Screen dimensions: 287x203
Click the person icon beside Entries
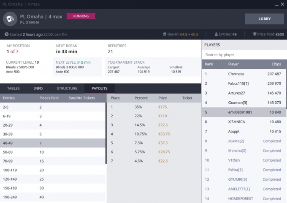216,34
